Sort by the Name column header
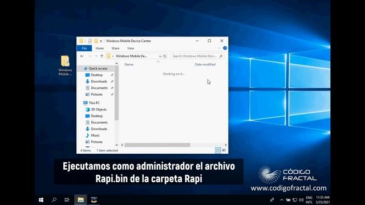The image size is (365, 205). [129, 64]
